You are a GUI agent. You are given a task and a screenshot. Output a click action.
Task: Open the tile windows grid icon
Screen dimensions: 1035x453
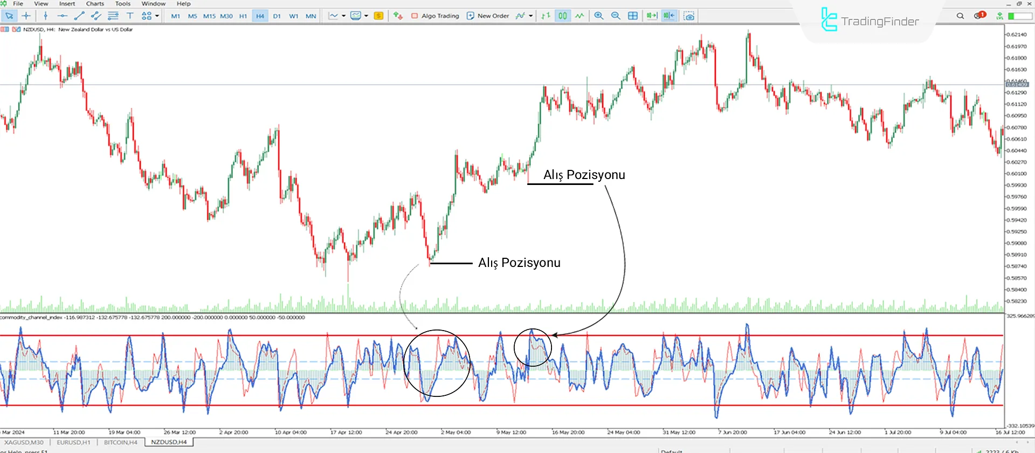coord(633,16)
